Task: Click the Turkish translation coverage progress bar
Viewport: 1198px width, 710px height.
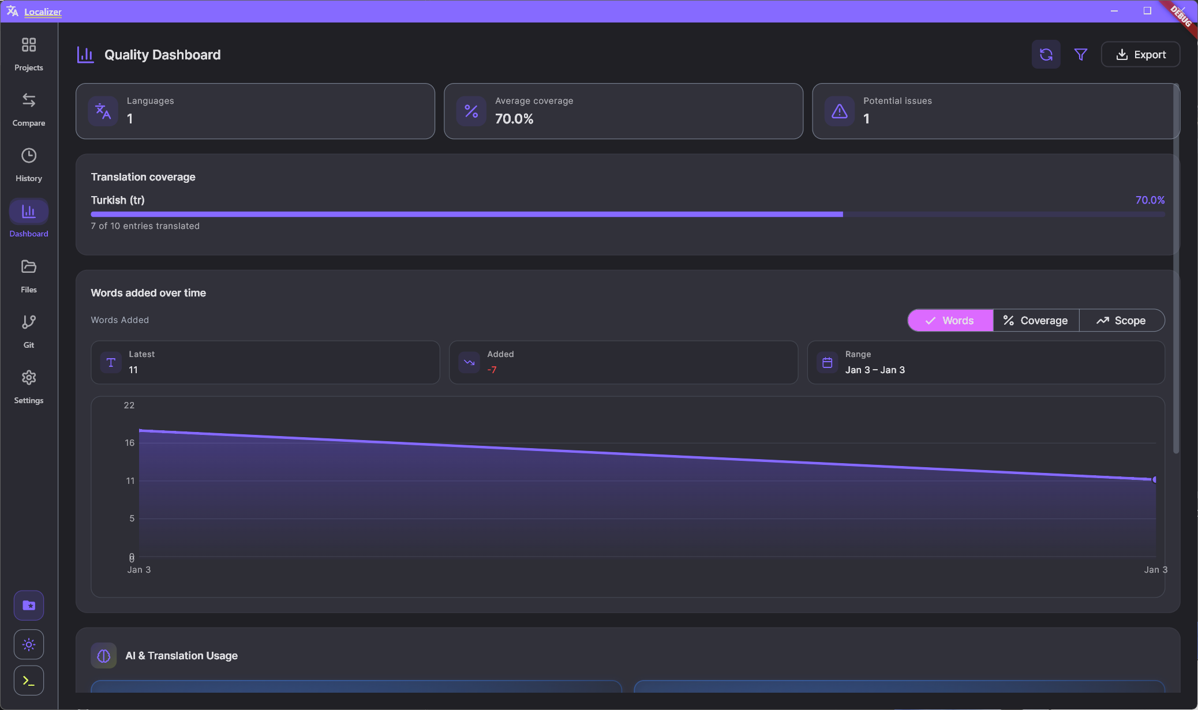Action: click(x=627, y=214)
